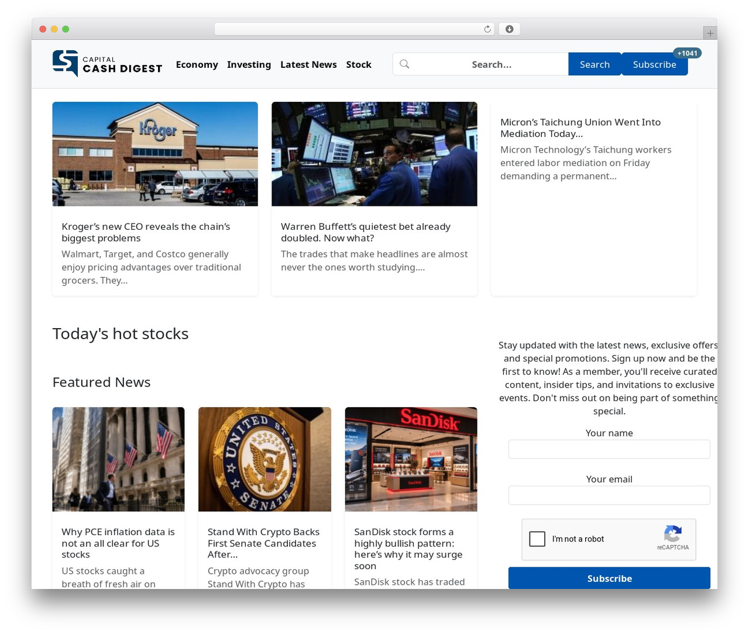This screenshot has height=634, width=749.
Task: Click the Kroger storefront thumbnail
Action: tap(155, 154)
